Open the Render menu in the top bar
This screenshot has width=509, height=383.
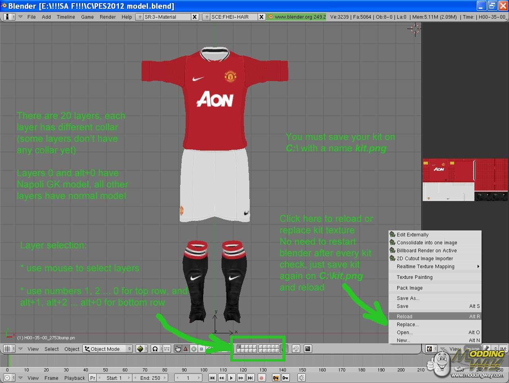point(108,17)
